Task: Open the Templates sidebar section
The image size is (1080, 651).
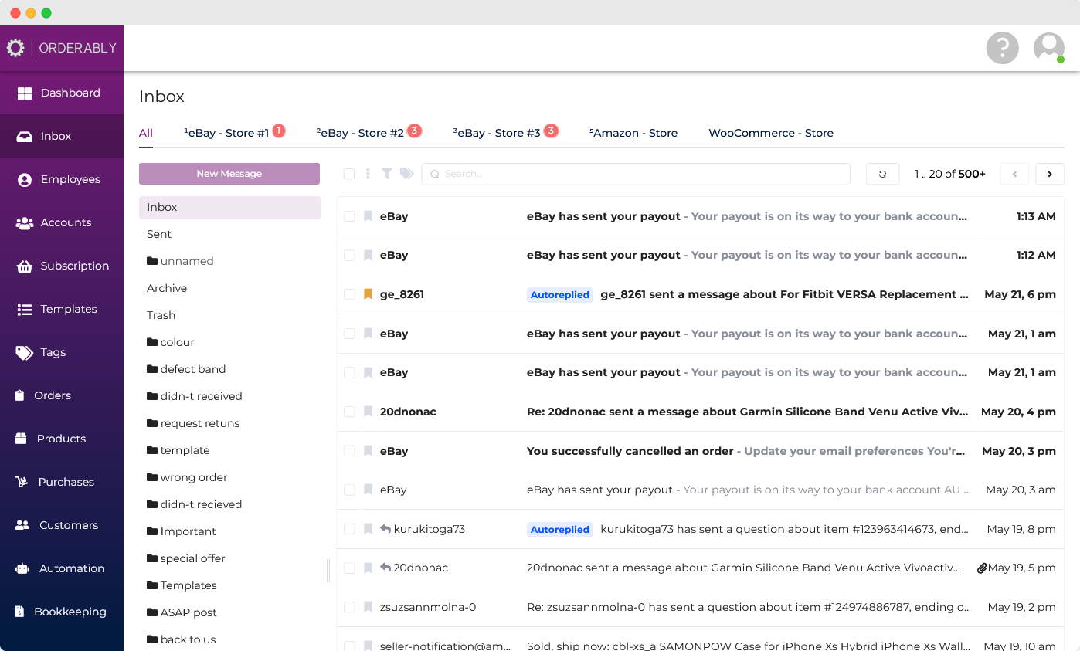Action: (x=62, y=309)
